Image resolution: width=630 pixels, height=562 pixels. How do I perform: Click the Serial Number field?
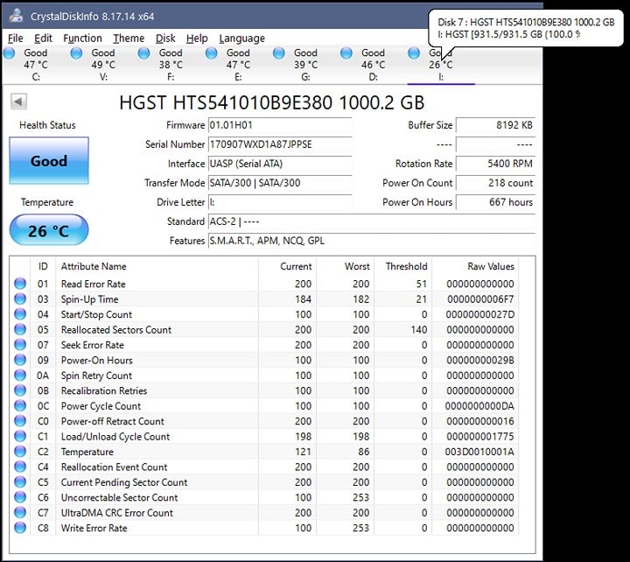click(x=280, y=144)
